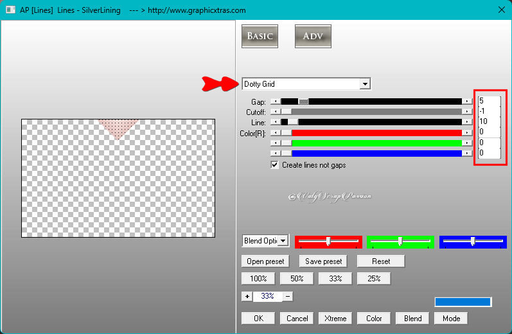Open the Dotty Grid dropdown
The height and width of the screenshot is (334, 512).
365,84
